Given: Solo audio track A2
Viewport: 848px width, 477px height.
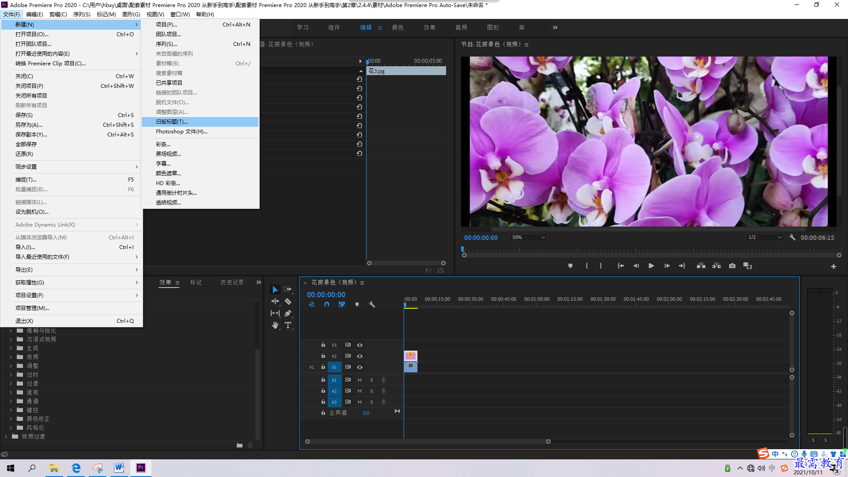Looking at the screenshot, I should click(x=371, y=391).
